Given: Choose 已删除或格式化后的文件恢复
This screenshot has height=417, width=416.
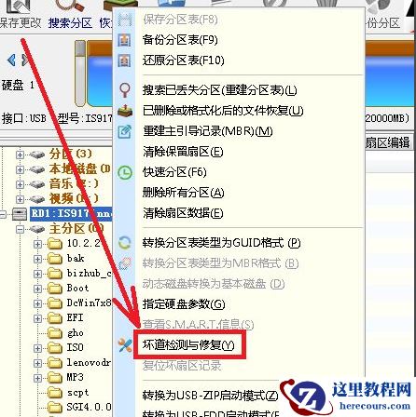Looking at the screenshot, I should [x=223, y=111].
